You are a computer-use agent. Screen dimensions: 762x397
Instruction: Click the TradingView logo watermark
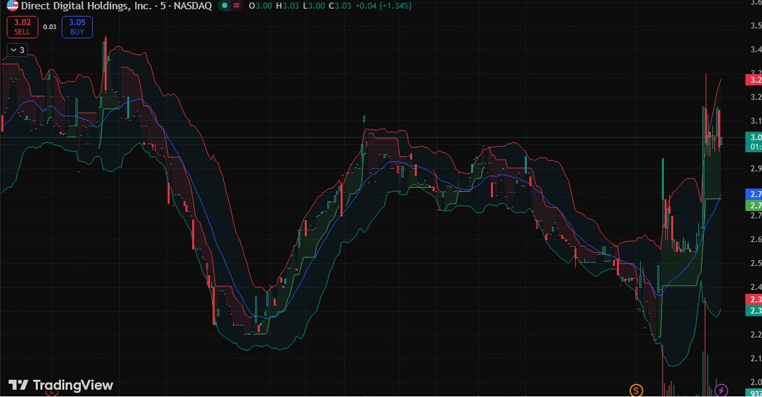(58, 385)
